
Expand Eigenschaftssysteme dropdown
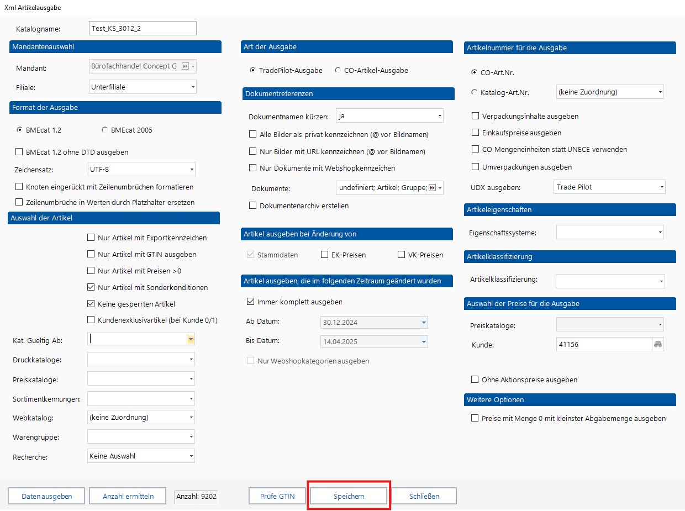point(610,232)
